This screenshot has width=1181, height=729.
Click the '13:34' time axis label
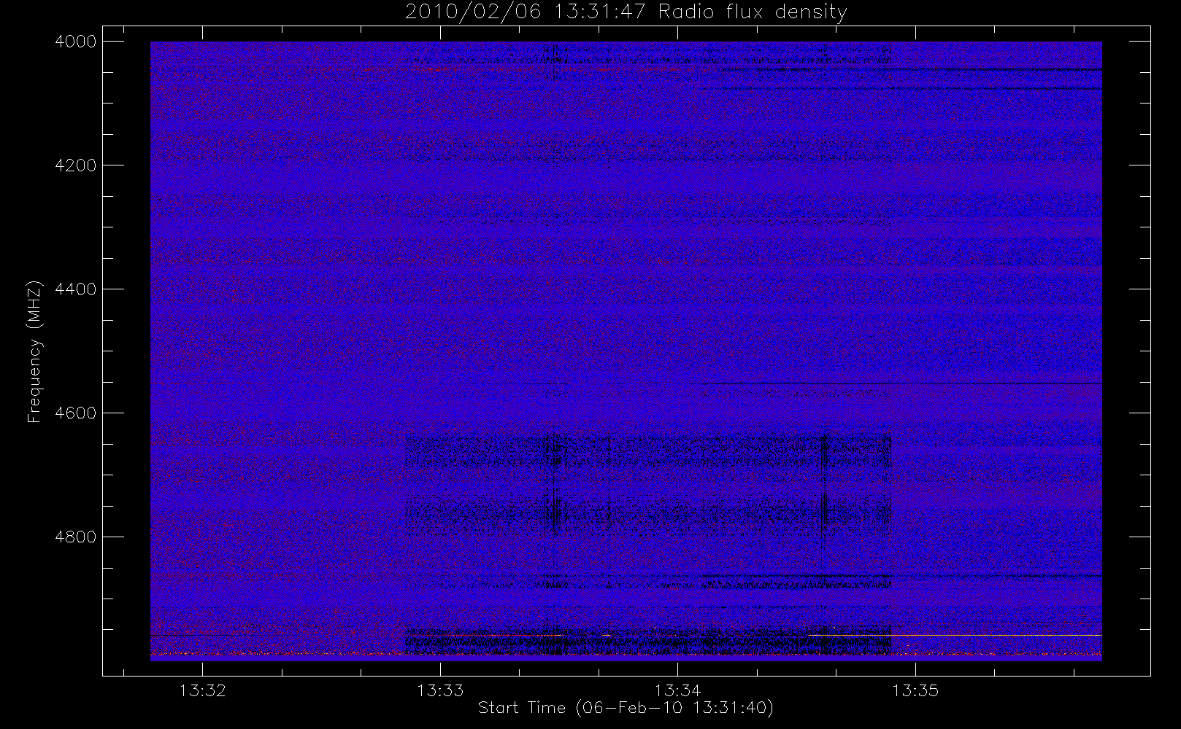click(x=677, y=690)
